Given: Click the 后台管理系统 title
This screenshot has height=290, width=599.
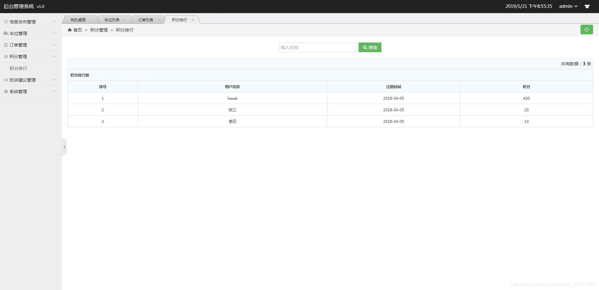Looking at the screenshot, I should pyautogui.click(x=19, y=6).
